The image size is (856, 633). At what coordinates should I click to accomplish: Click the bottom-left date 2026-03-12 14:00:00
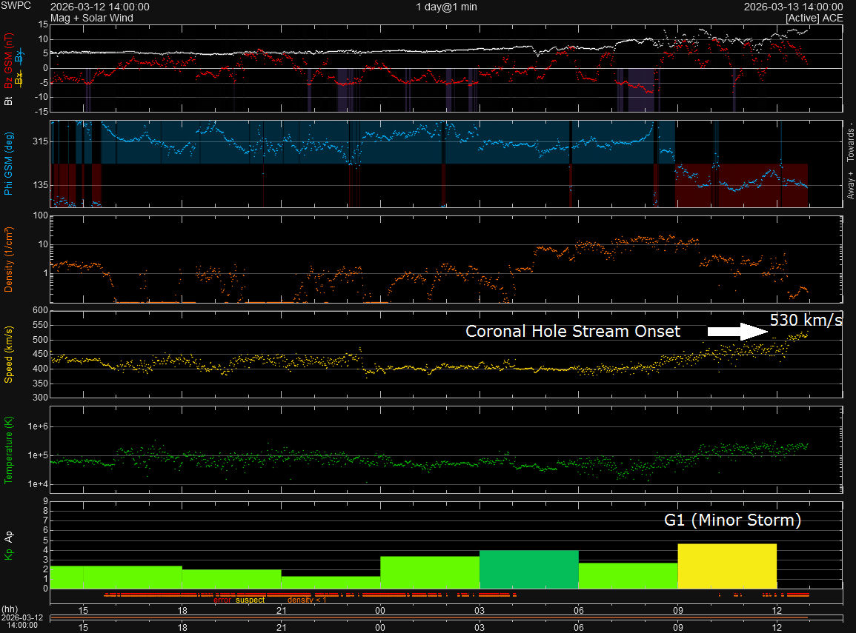[21, 621]
